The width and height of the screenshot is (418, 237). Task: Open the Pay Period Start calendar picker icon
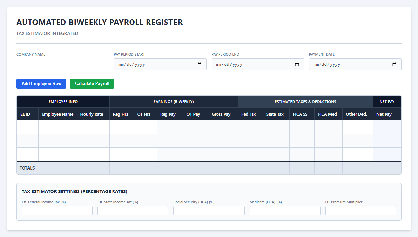(200, 64)
